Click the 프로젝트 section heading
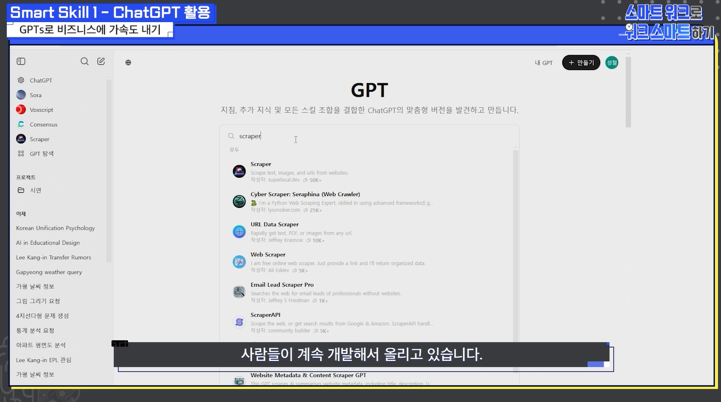Image resolution: width=721 pixels, height=402 pixels. click(x=26, y=177)
